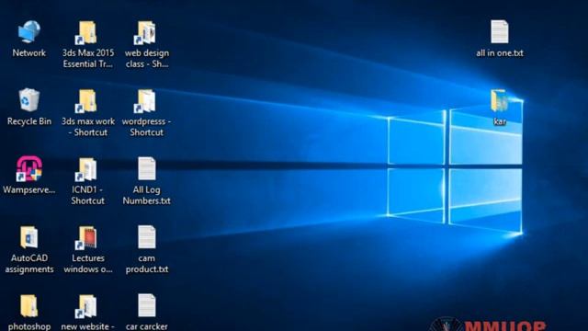Screen dimensions: 588x331
Task: Select the kar folder icon
Action: 500,100
